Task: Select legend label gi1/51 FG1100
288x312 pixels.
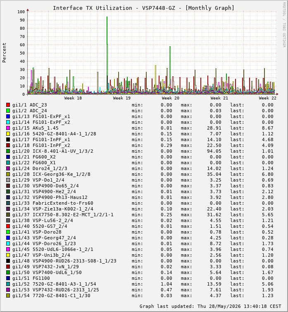Action: (x=31, y=278)
